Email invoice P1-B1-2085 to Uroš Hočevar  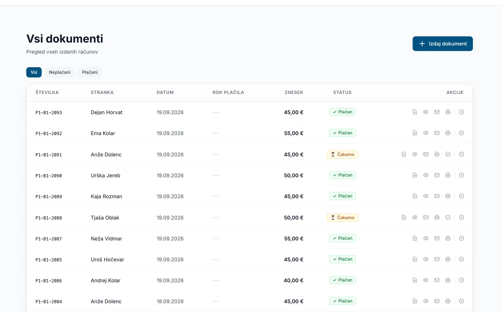pos(437,259)
